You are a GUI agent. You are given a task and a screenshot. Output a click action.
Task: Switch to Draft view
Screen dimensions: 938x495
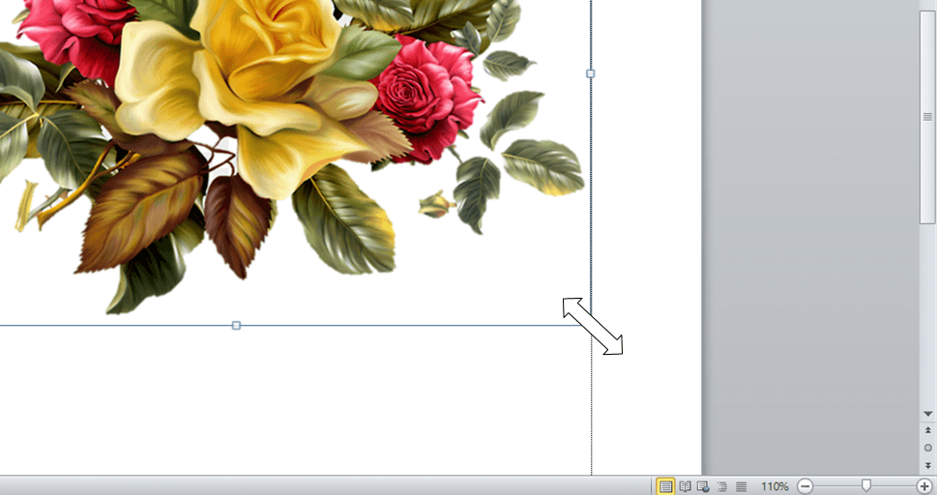(x=741, y=486)
